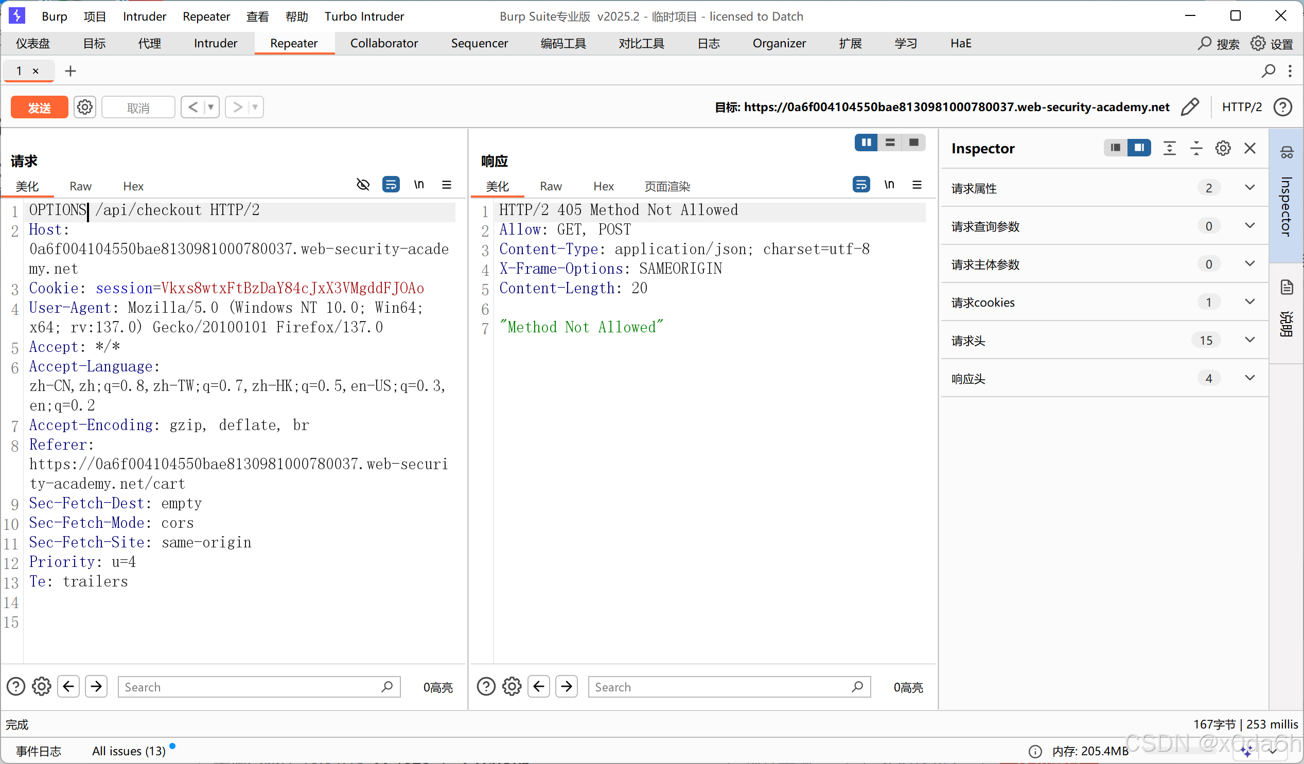Open the Collaborator tab

383,43
